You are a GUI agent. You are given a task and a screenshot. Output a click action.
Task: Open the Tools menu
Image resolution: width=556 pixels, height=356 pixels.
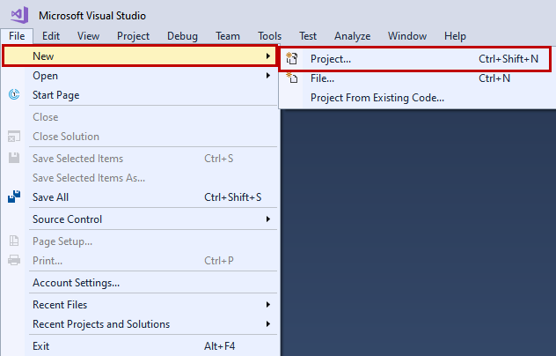point(269,36)
